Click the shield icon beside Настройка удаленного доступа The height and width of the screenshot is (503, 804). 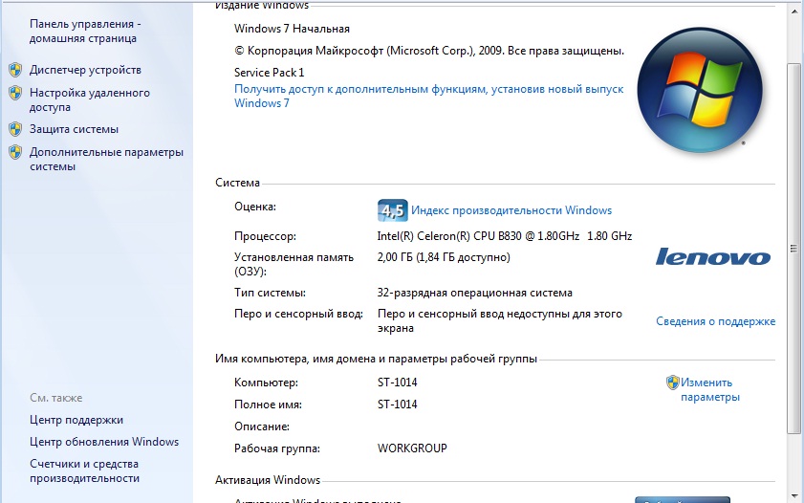pyautogui.click(x=15, y=93)
